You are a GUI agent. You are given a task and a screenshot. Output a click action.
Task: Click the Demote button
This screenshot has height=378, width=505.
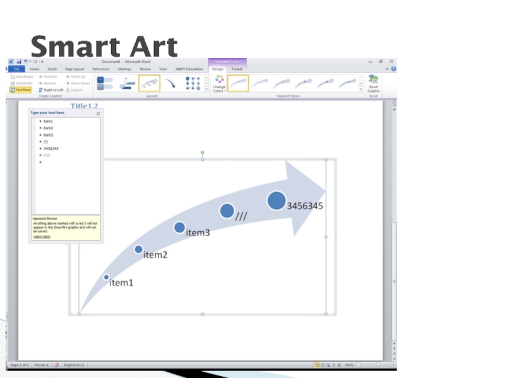pos(47,83)
